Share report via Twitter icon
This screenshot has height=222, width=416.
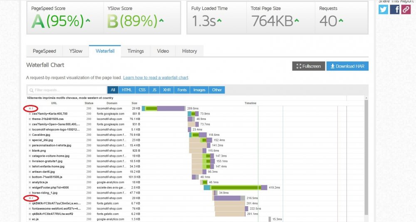point(383,10)
